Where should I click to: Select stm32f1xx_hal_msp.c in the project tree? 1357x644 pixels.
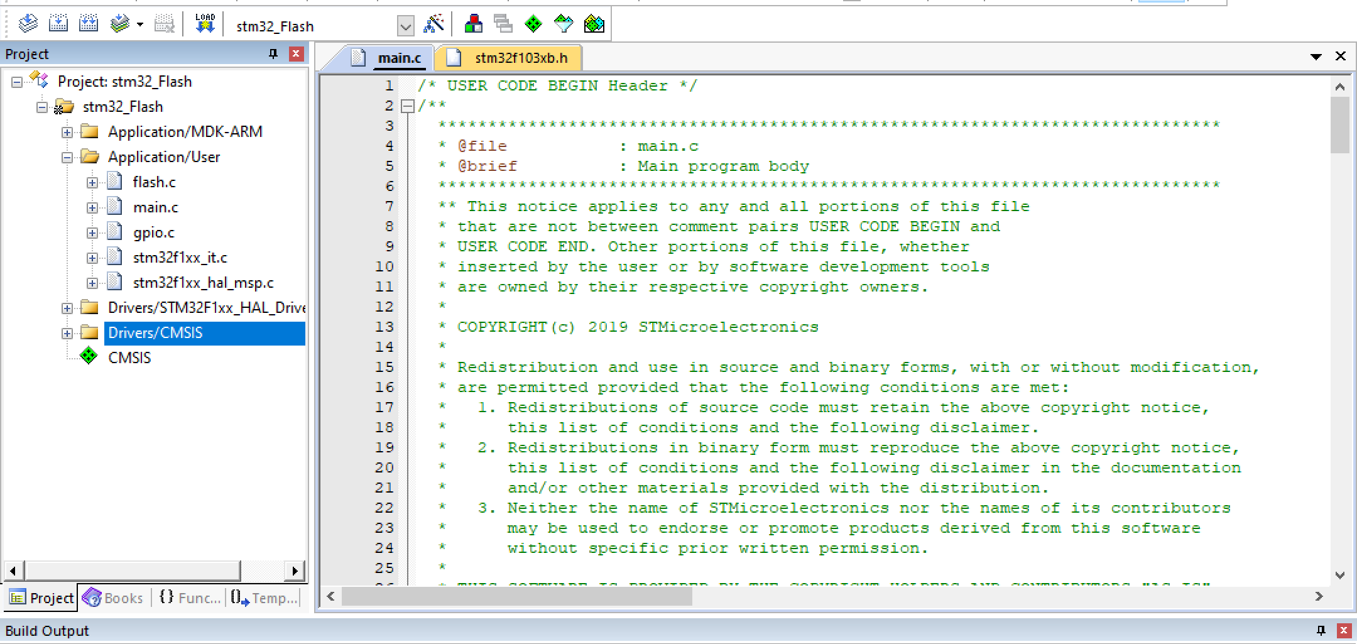203,283
